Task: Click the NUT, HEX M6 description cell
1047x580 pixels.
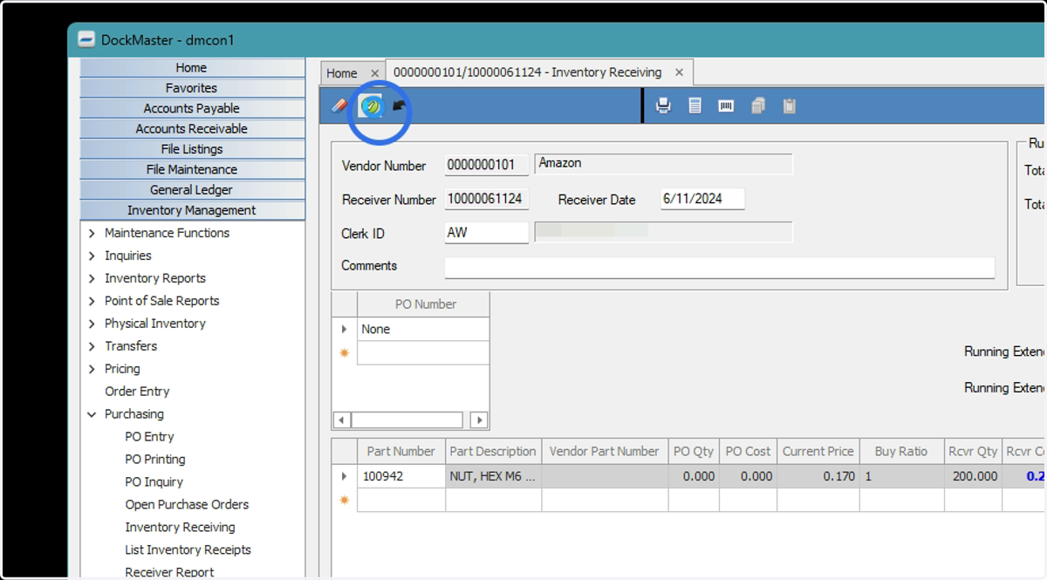Action: click(494, 477)
